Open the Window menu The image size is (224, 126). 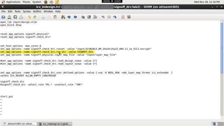48,12
